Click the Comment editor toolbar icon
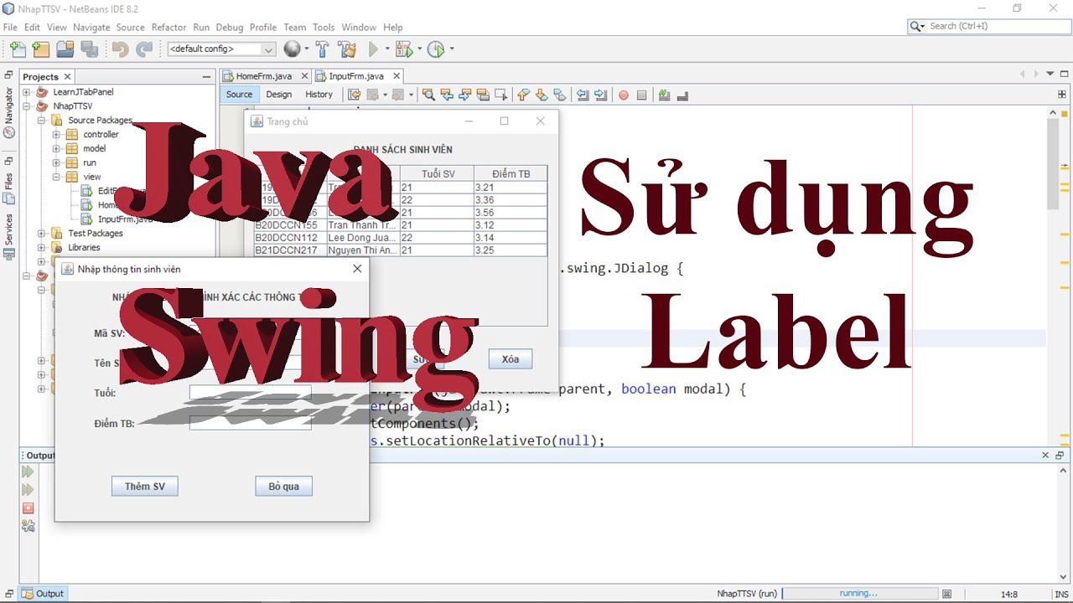The image size is (1073, 603). click(x=664, y=95)
